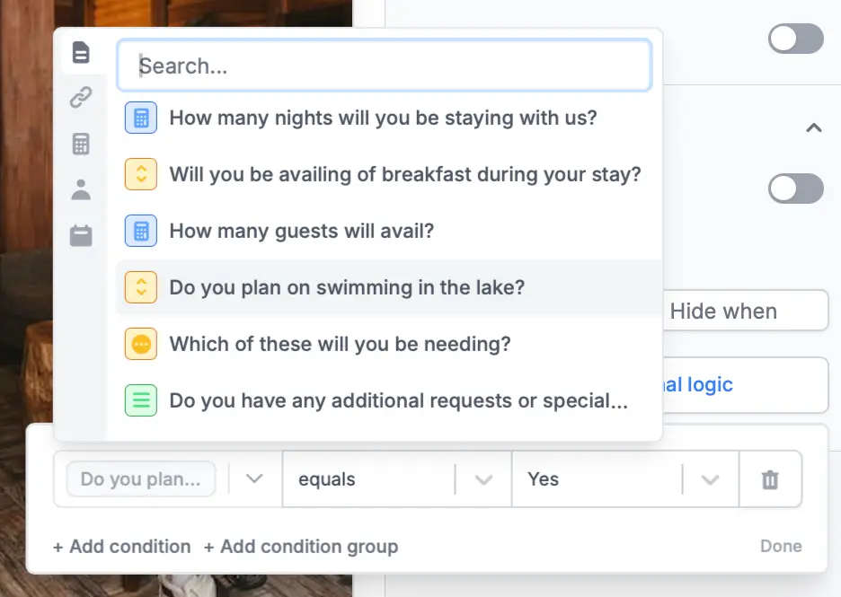Focus the Search... input field
The image size is (841, 597).
click(384, 66)
